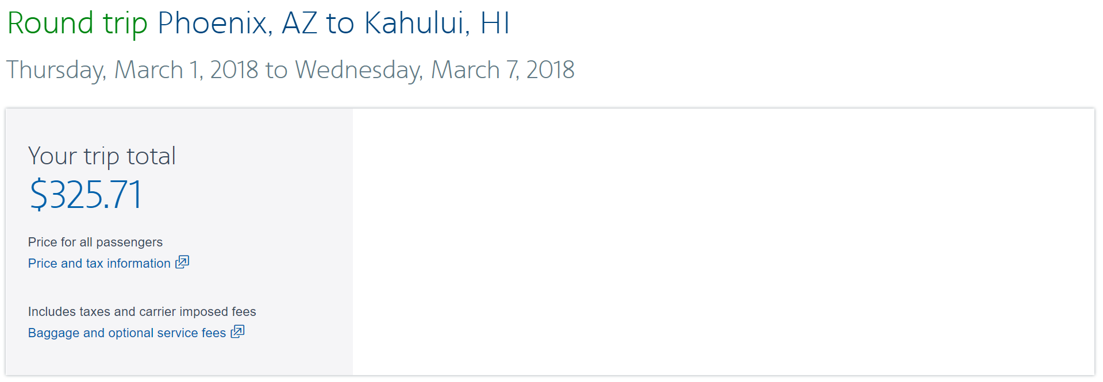
Task: Click the Wednesday, March 7, 2018 return date
Action: [x=434, y=70]
